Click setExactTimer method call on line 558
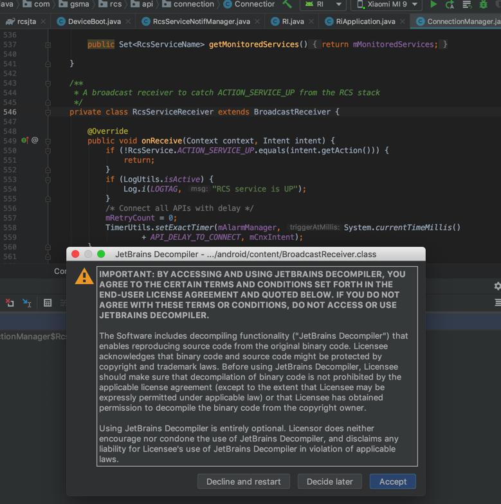 coord(184,228)
